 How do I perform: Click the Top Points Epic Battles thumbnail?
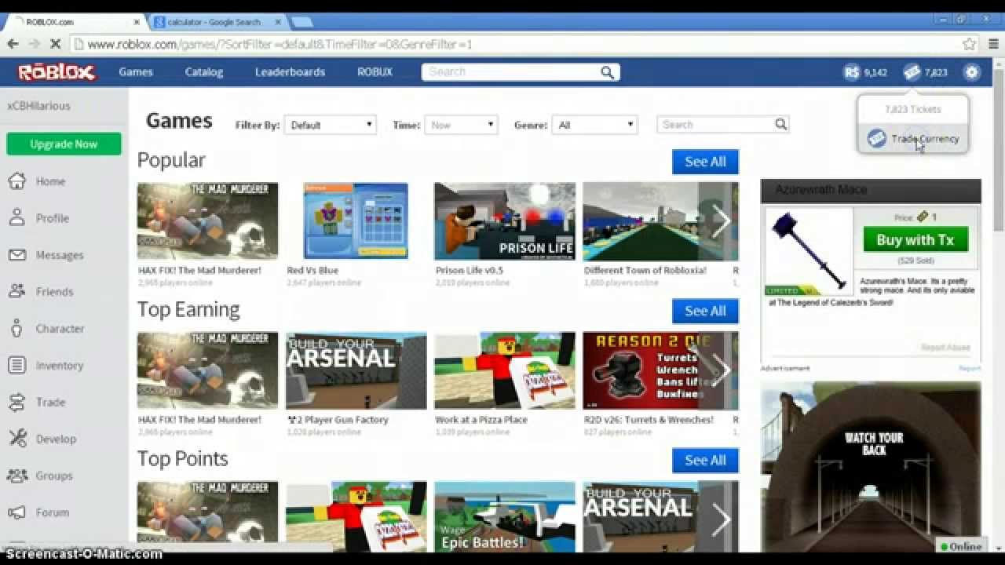coord(505,517)
